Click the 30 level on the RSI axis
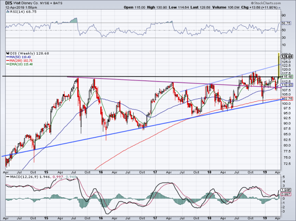 284,38
